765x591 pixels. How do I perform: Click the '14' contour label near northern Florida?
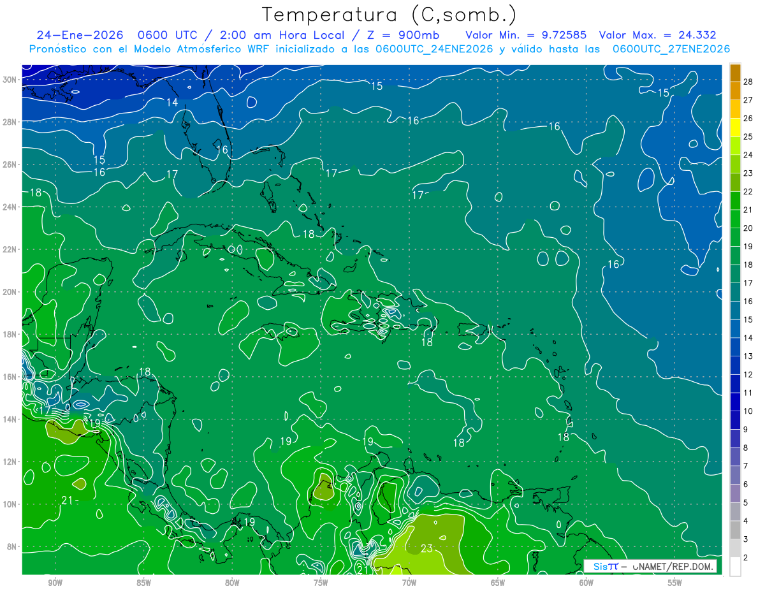(173, 102)
